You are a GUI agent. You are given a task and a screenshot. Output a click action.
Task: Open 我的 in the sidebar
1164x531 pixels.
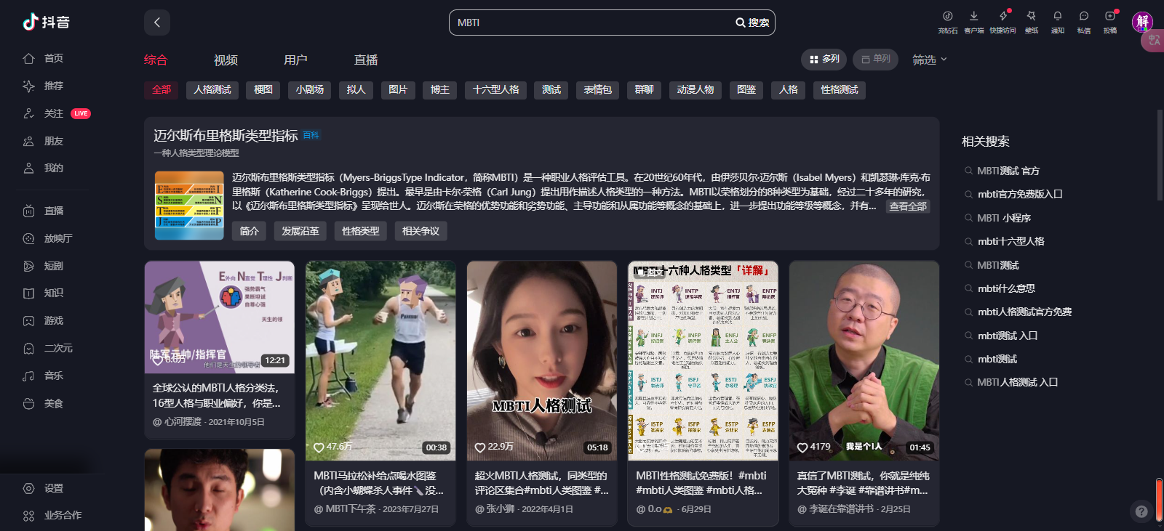point(44,168)
